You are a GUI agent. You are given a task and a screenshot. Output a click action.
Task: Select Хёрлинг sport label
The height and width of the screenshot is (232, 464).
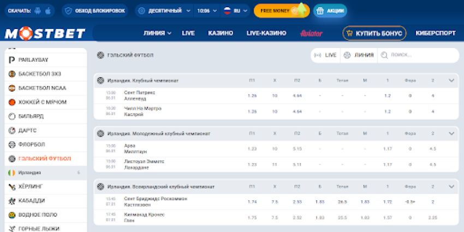click(x=31, y=187)
